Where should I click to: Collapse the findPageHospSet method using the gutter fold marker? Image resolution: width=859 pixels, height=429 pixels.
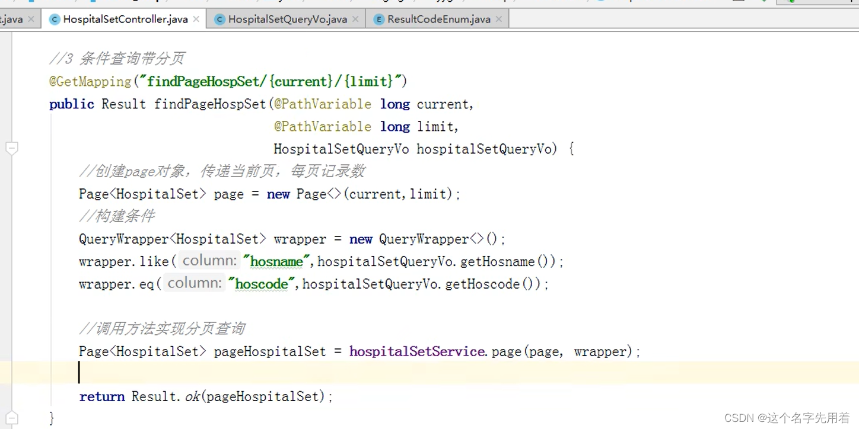click(12, 149)
